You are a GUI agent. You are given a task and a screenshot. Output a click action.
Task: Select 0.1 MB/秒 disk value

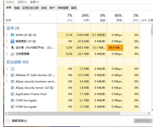click(99, 35)
